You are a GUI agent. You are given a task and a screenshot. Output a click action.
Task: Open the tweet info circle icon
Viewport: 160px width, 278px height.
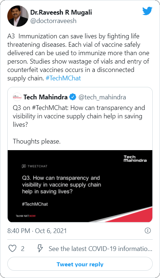click(148, 231)
